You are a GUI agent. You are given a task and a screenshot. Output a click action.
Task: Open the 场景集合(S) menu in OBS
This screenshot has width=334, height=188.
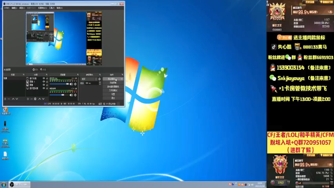click(x=43, y=8)
